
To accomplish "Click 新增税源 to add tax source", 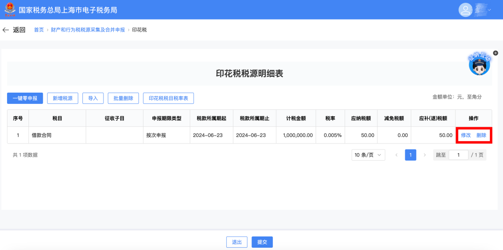I will click(62, 98).
